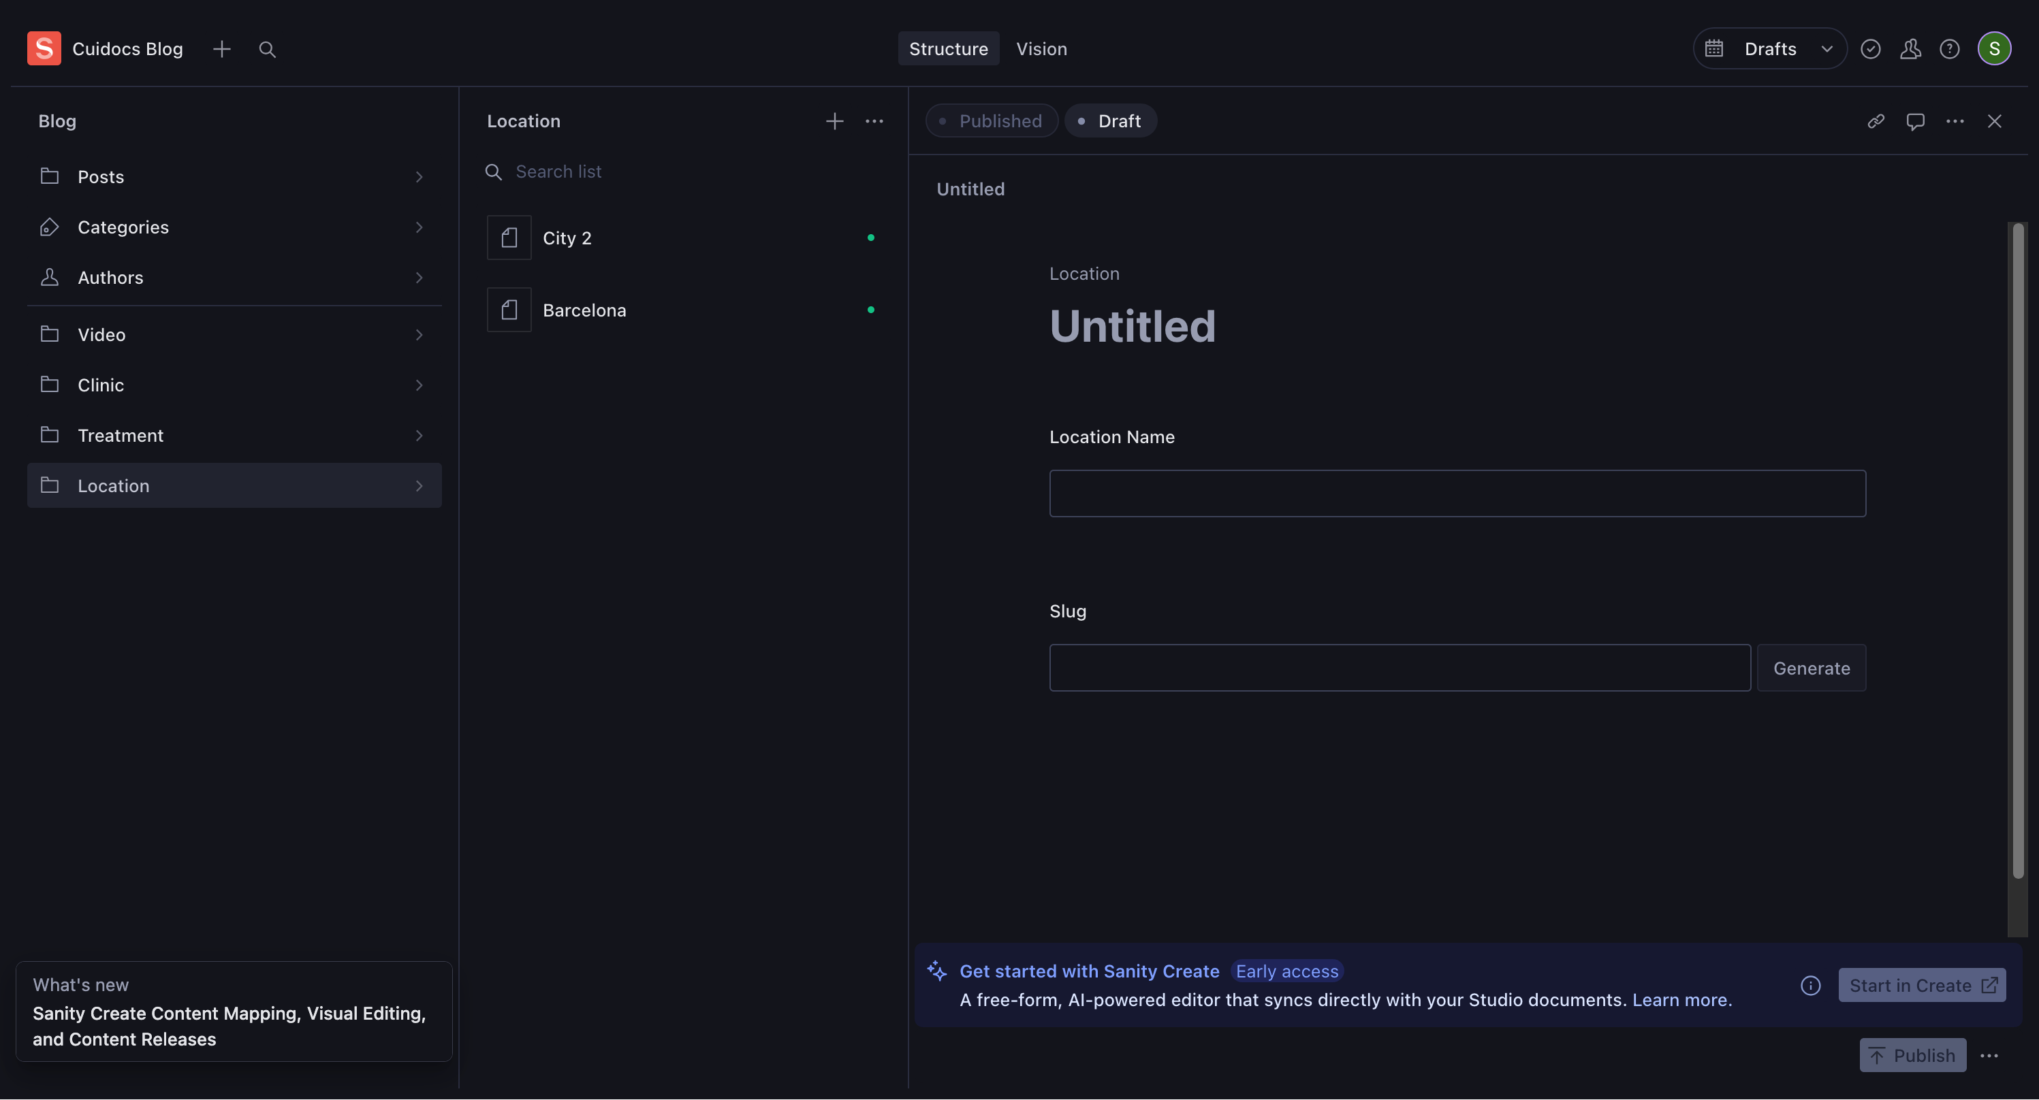Select the Draft version chip
2039x1100 pixels.
pos(1109,121)
